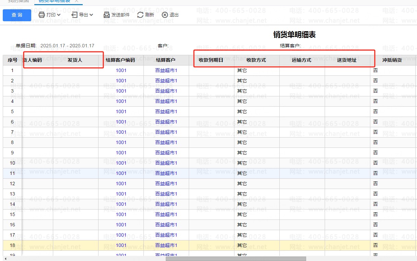
Task: Click the 送货地址 column header
Action: pos(347,60)
